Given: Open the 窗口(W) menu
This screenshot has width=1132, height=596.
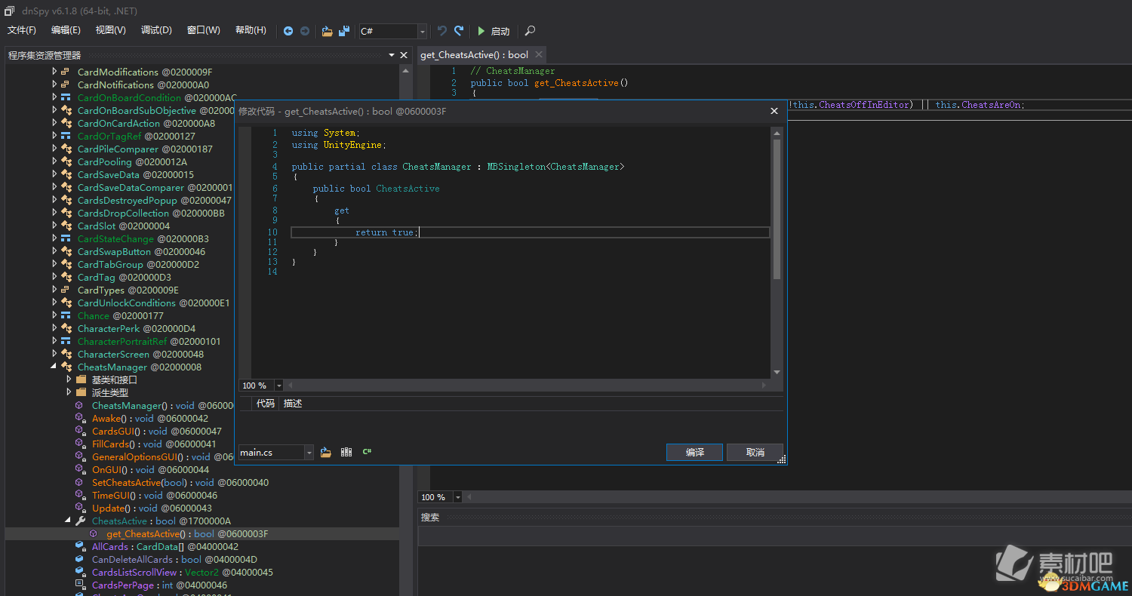Looking at the screenshot, I should (203, 30).
